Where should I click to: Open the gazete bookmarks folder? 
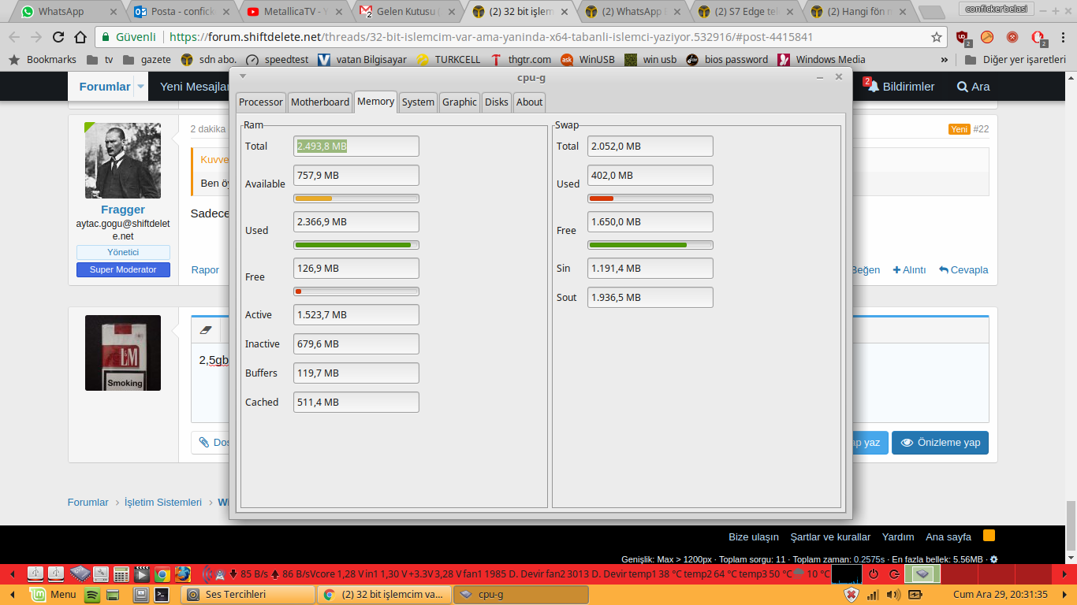147,60
